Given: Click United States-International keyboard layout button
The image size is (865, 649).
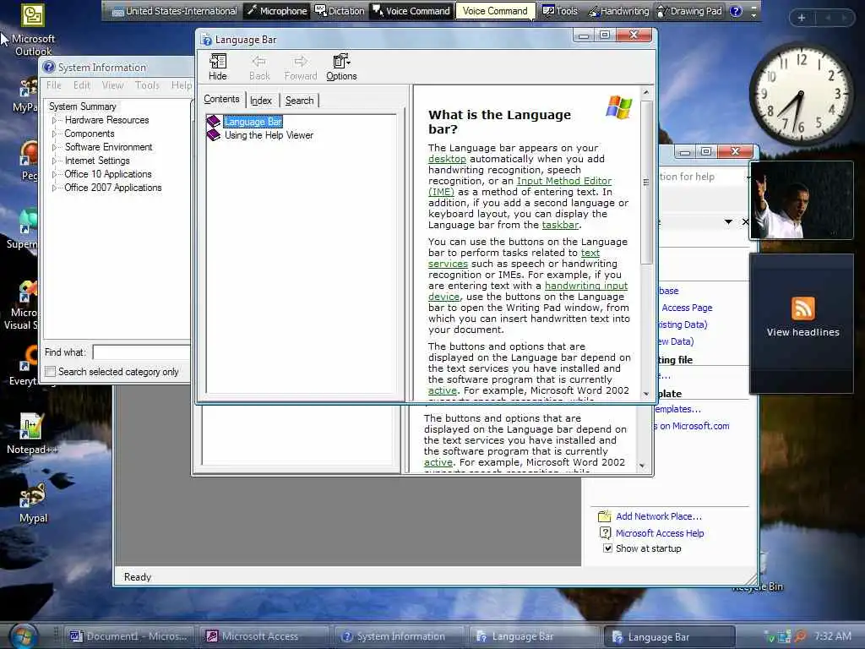Looking at the screenshot, I should point(174,10).
